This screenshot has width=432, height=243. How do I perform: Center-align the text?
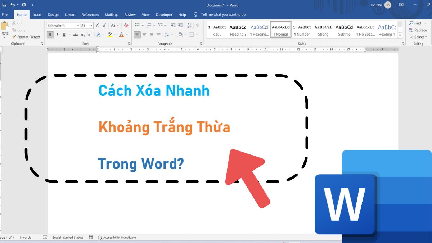click(144, 35)
